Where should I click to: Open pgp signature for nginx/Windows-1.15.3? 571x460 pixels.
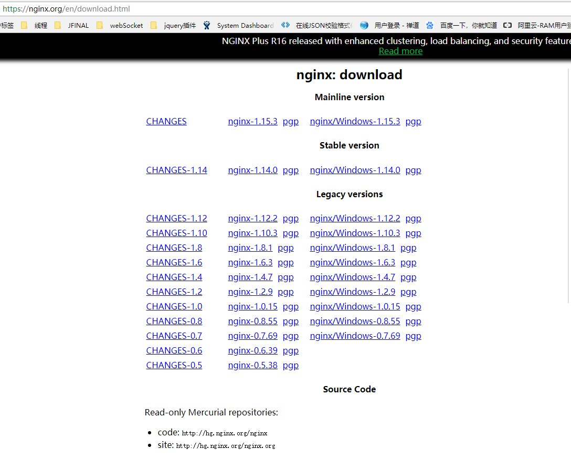(414, 122)
